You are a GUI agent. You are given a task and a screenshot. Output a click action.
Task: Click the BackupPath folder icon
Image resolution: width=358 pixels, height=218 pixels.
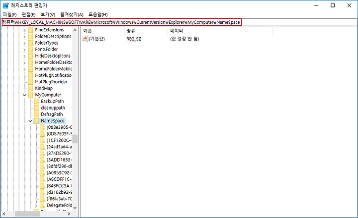pos(36,101)
